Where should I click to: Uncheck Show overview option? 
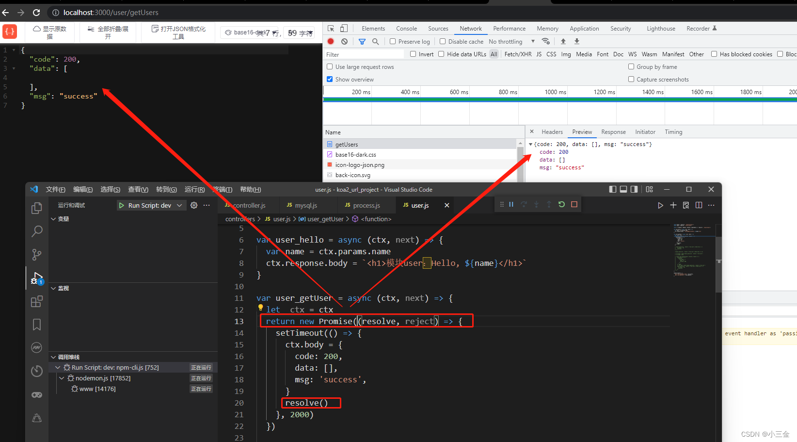tap(330, 79)
